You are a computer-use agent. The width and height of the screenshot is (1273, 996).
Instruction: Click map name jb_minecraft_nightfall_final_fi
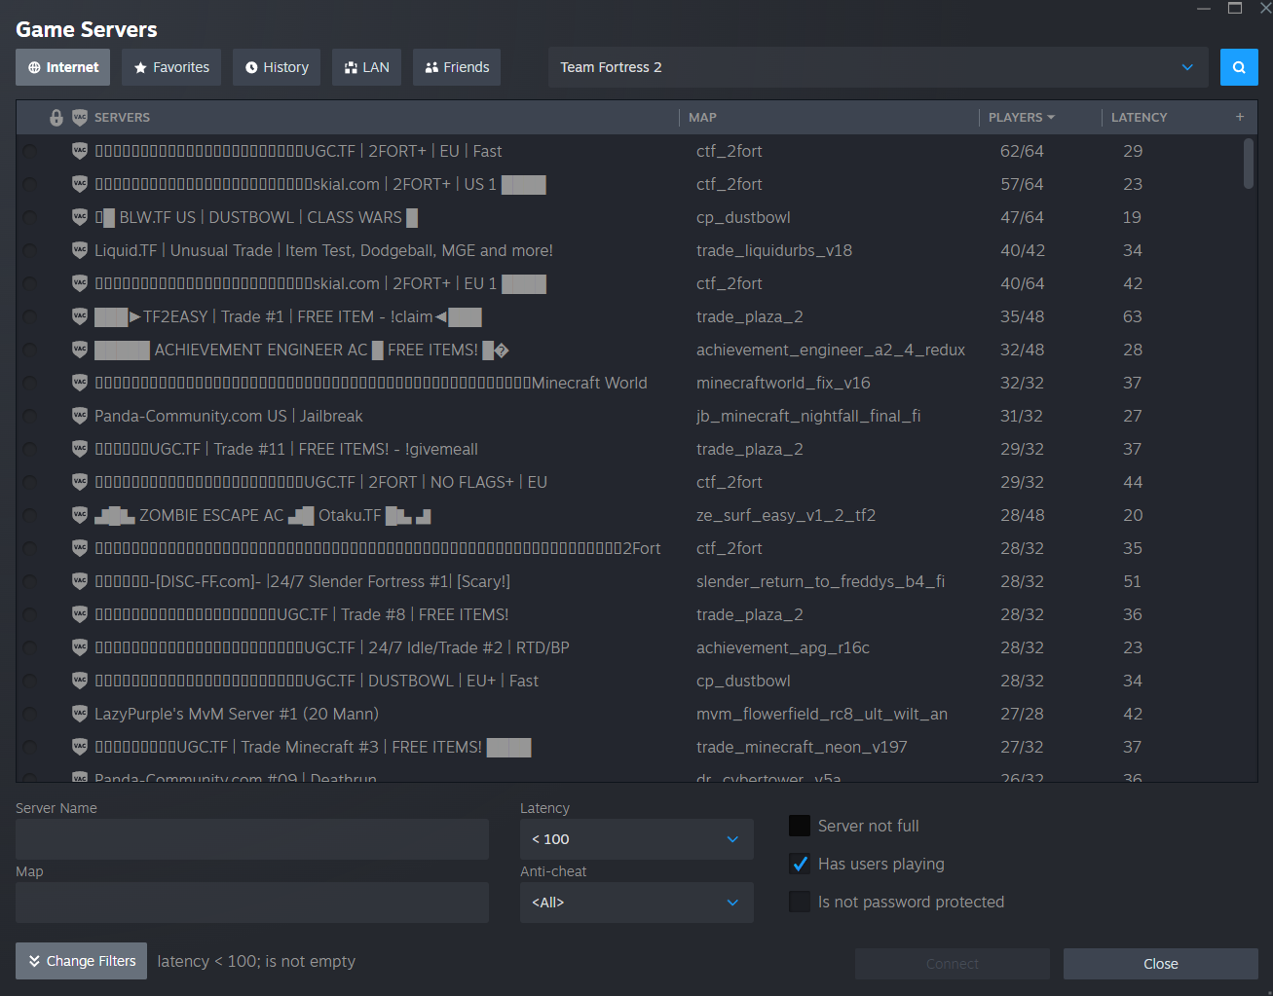(x=808, y=416)
